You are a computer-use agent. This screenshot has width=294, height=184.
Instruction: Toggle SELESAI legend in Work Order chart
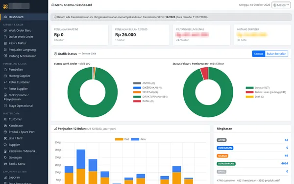[146, 92]
